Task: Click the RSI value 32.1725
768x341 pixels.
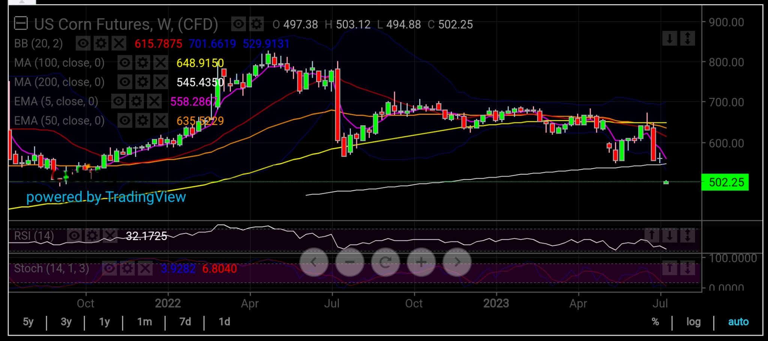Action: point(146,236)
